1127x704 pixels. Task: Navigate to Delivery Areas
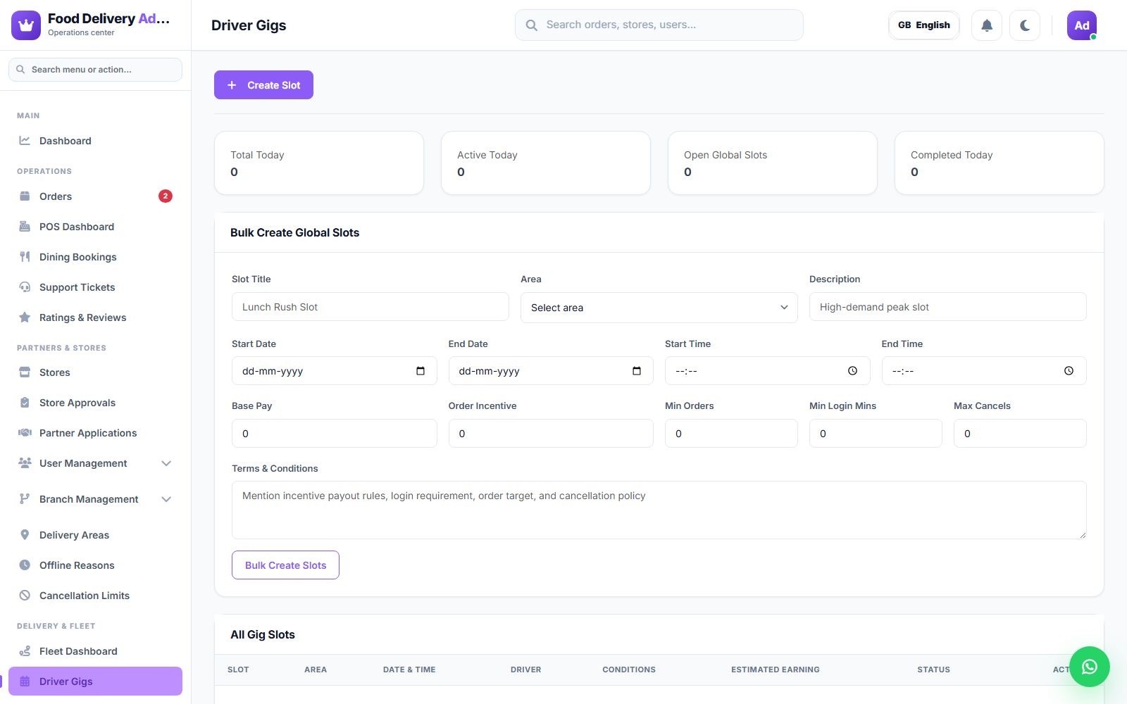click(x=95, y=535)
